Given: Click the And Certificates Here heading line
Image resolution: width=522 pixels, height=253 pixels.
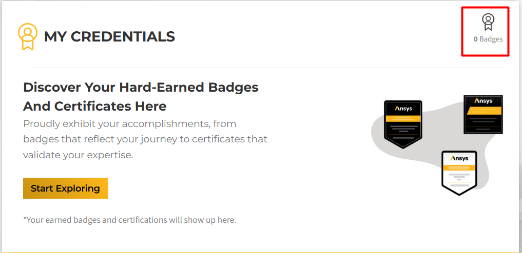Looking at the screenshot, I should click(95, 107).
